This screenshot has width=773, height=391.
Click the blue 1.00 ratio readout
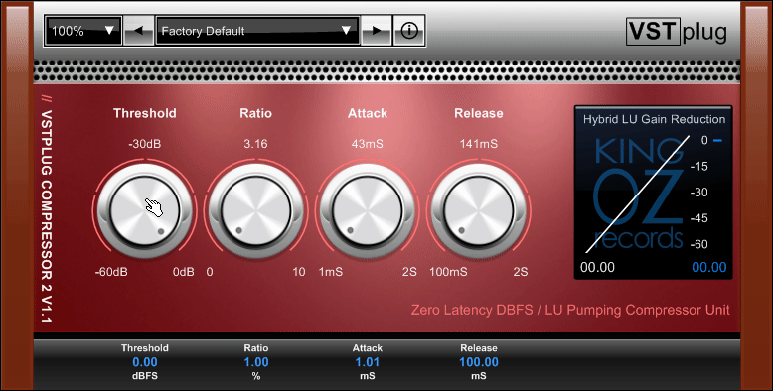(x=256, y=362)
